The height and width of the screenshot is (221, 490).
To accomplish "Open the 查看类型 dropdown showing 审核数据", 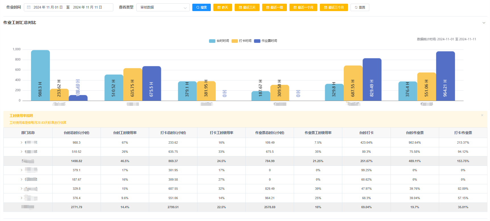I will pos(163,7).
